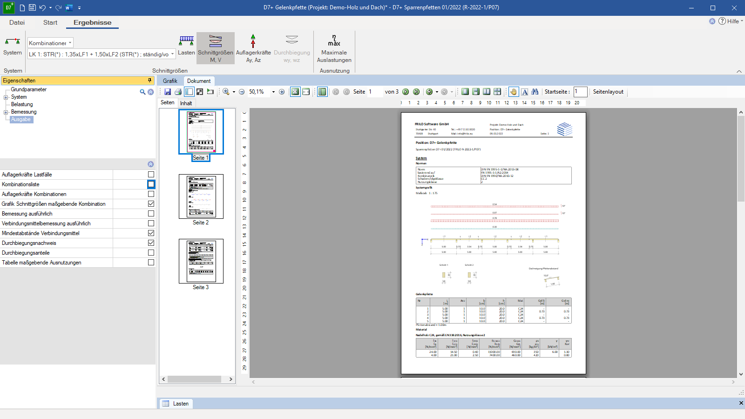
Task: Select two-page side-by-side layout icon
Action: pyautogui.click(x=487, y=92)
